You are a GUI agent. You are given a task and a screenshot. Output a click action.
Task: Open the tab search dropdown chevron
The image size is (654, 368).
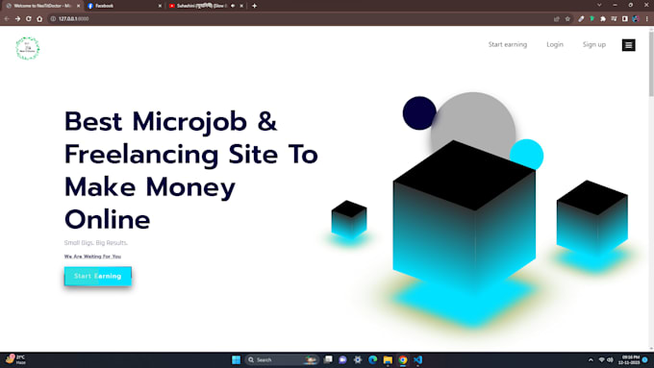coord(599,5)
